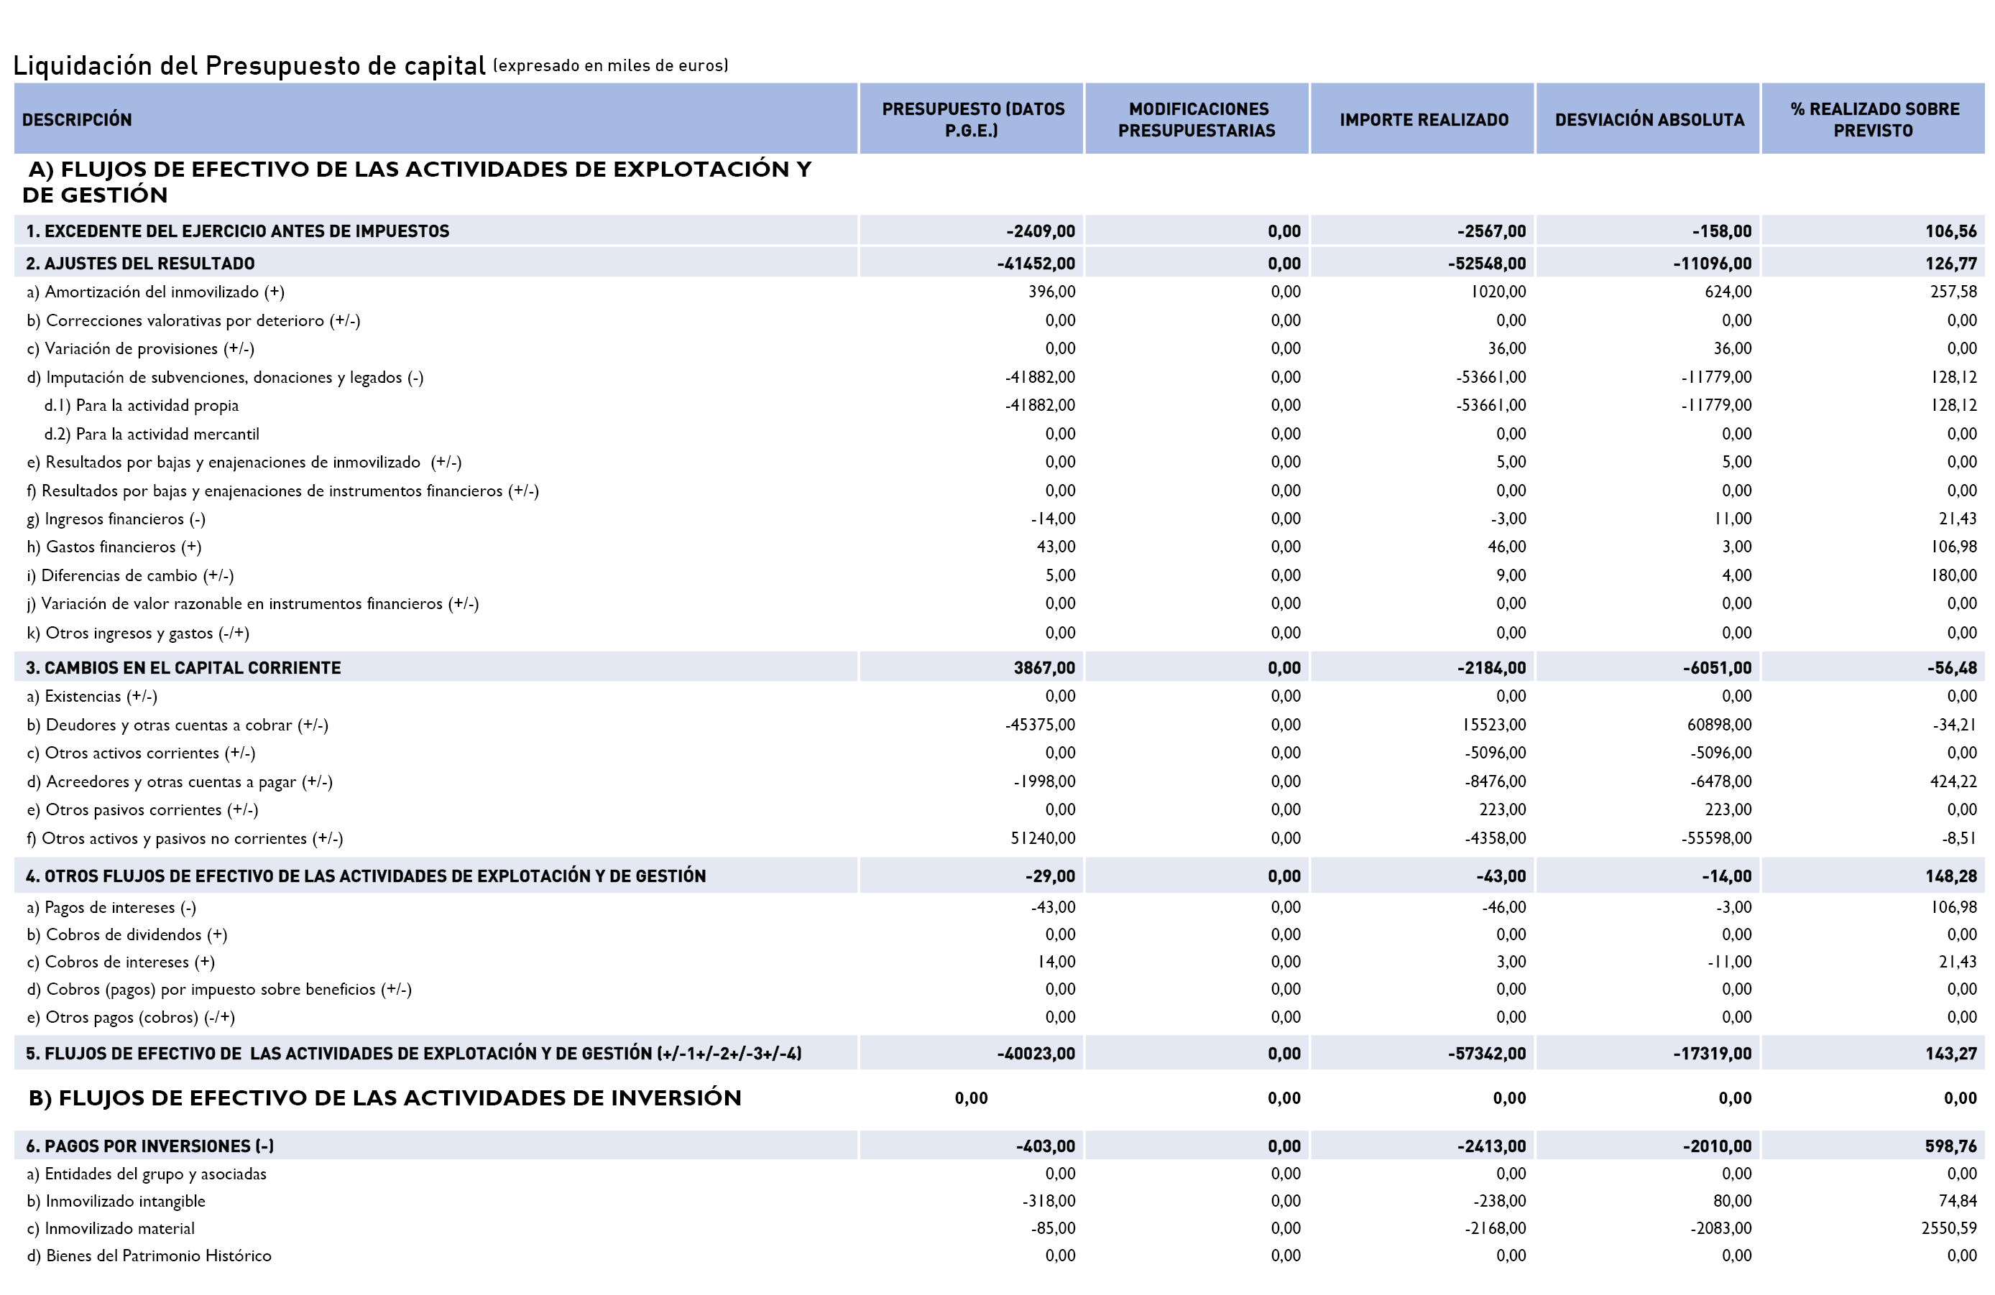1995x1295 pixels.
Task: Select row d) Imputación de subvenciones, donaciones y legados
Action: 999,377
